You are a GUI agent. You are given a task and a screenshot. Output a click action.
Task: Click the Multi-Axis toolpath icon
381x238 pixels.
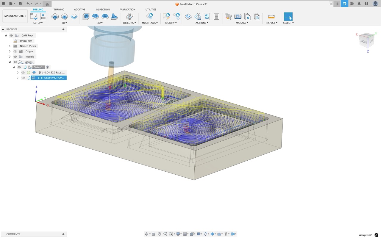[x=149, y=17]
